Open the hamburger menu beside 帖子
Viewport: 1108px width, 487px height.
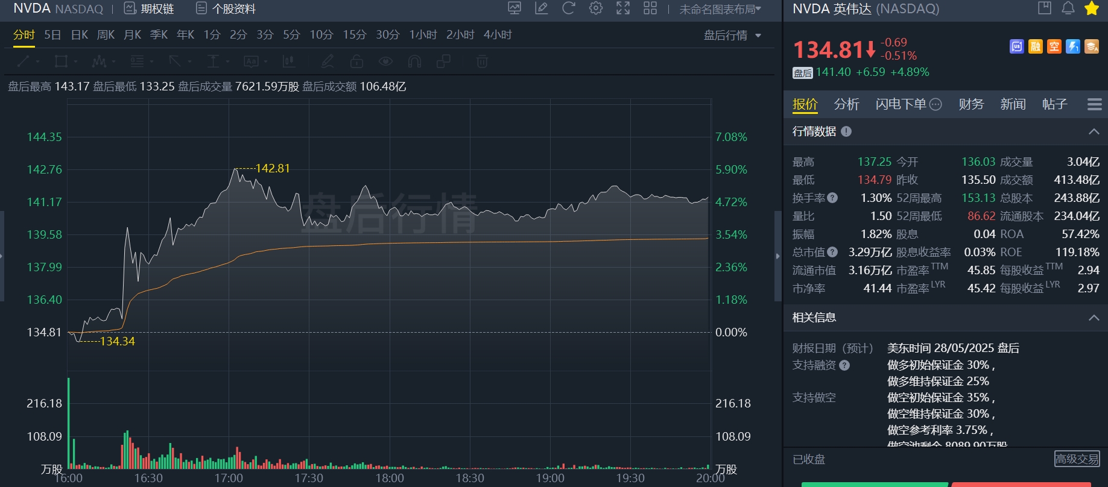(x=1095, y=104)
